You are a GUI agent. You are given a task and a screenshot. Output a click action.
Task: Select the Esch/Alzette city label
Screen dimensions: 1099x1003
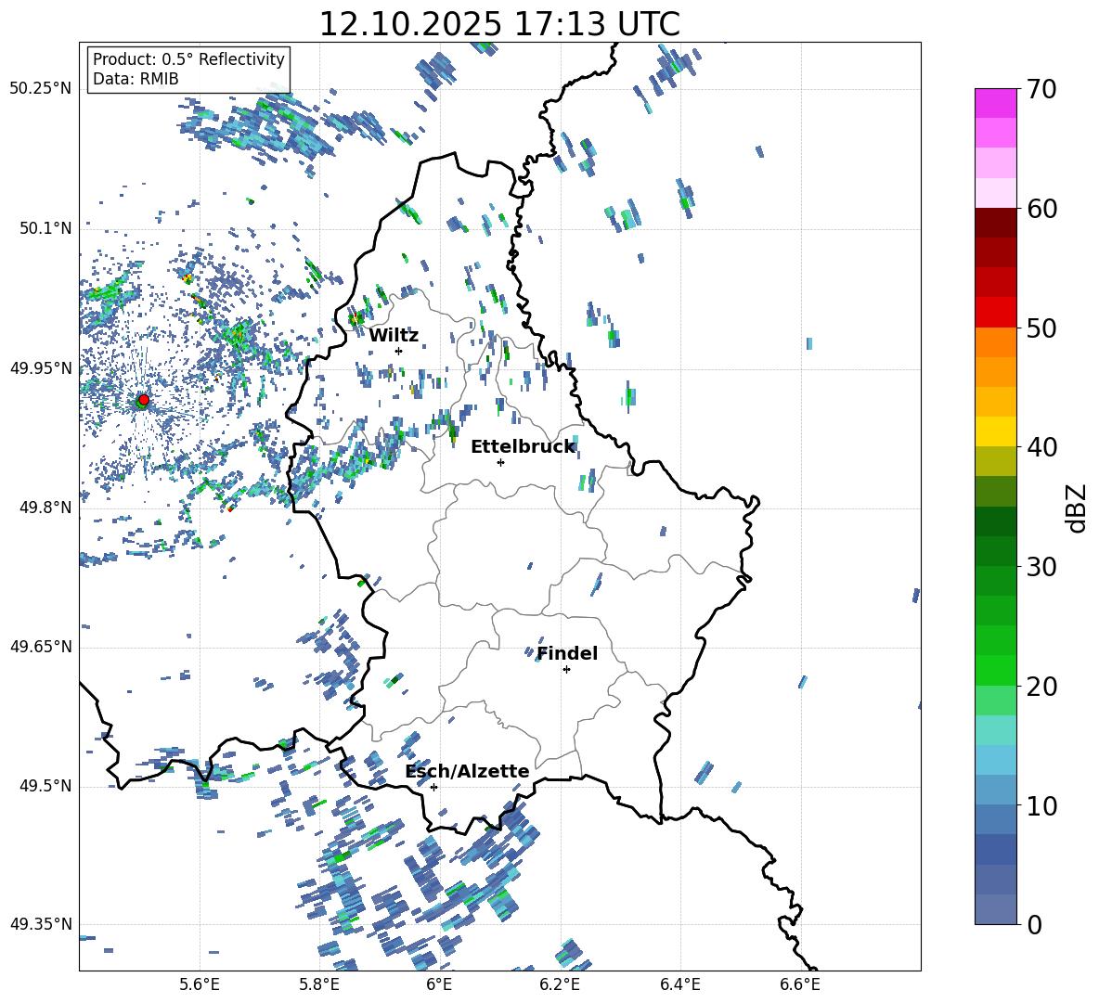[x=467, y=772]
